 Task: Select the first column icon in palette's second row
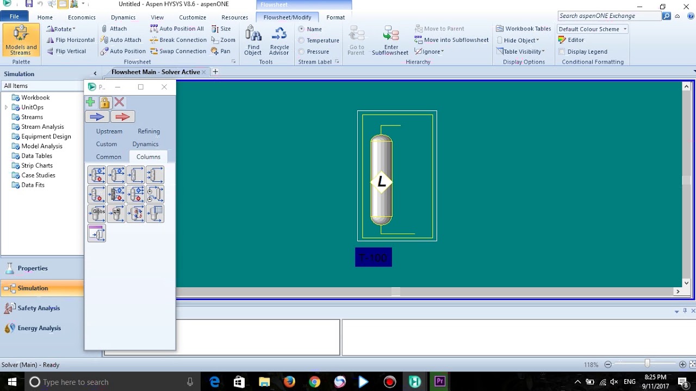[97, 194]
